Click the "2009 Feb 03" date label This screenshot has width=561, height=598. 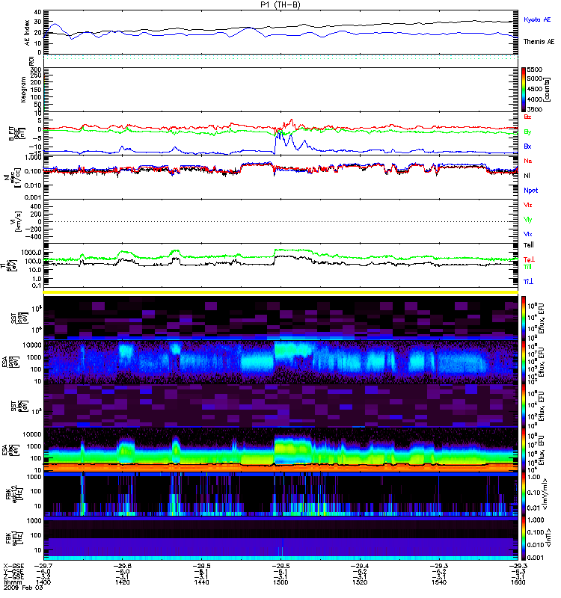tap(23, 588)
